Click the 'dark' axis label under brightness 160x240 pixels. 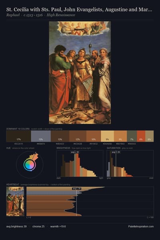tap(58, 178)
